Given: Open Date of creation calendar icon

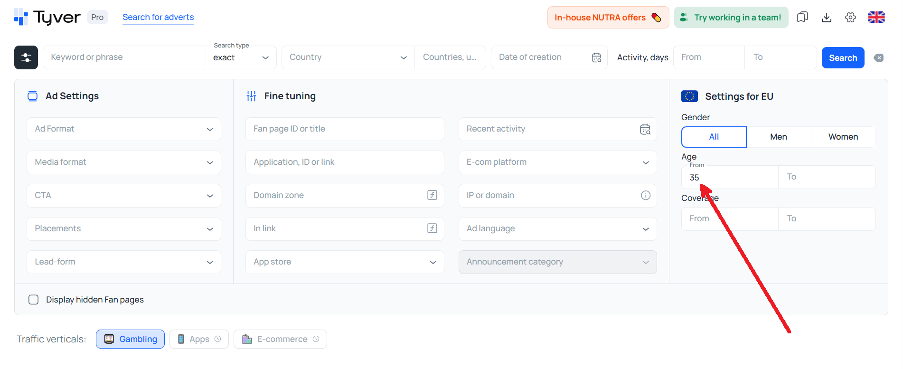Looking at the screenshot, I should [x=596, y=57].
